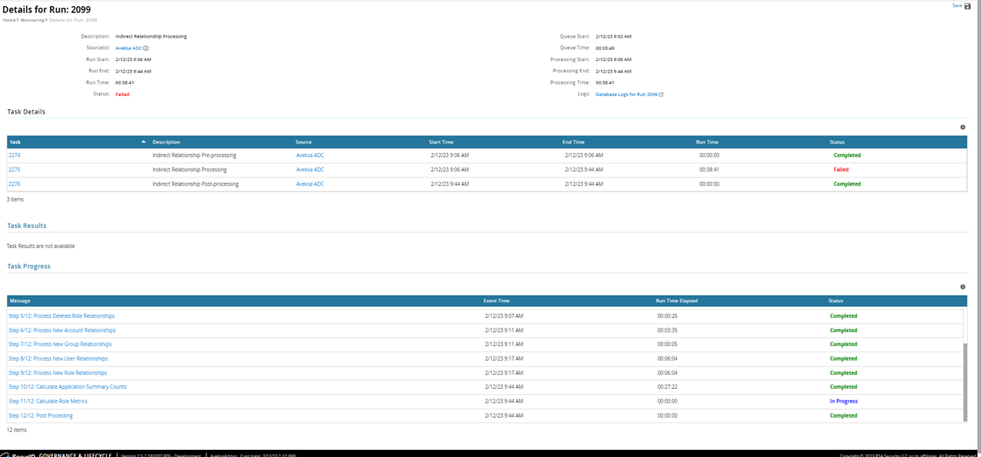
Task: Click the page's right-edge vertical scrollbar
Action: 978,227
